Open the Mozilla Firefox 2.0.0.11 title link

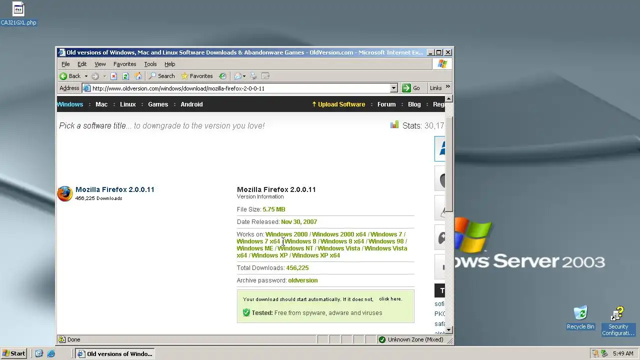point(115,189)
